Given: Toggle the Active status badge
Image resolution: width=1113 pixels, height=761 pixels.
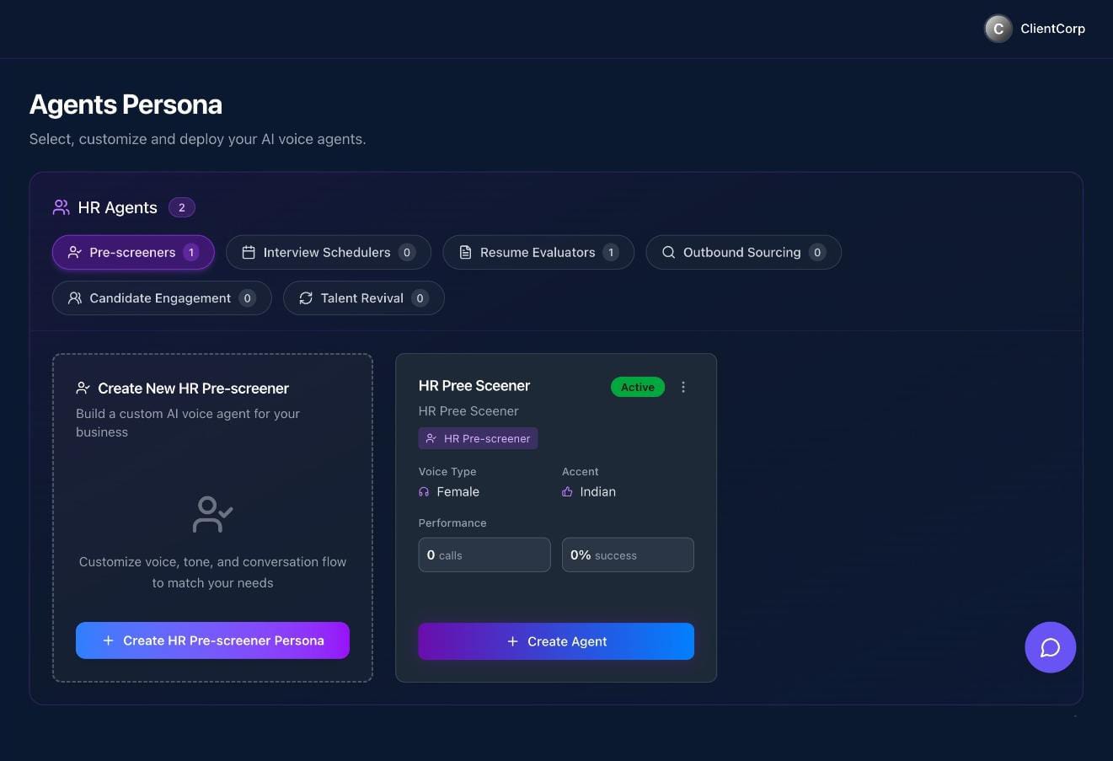Looking at the screenshot, I should 638,387.
